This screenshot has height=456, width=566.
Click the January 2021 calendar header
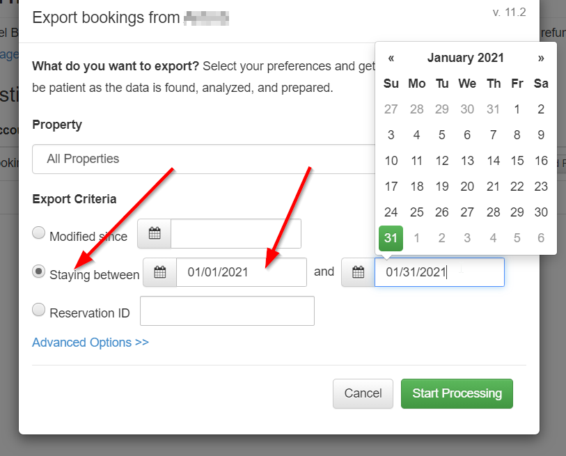pos(466,58)
